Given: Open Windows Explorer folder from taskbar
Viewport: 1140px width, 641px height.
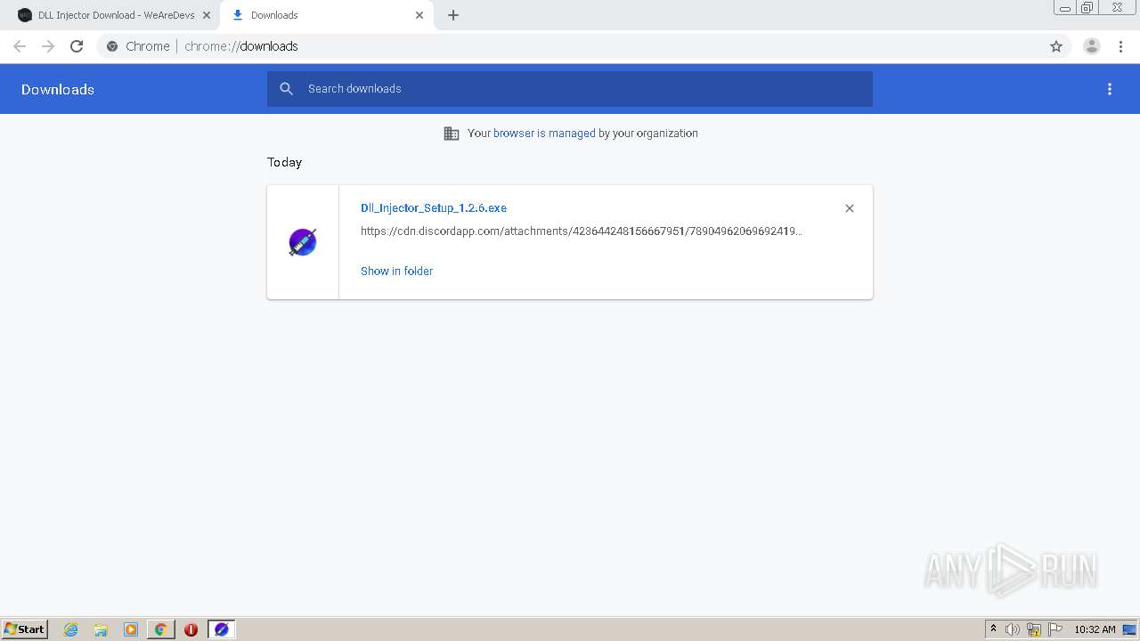Looking at the screenshot, I should pos(101,629).
